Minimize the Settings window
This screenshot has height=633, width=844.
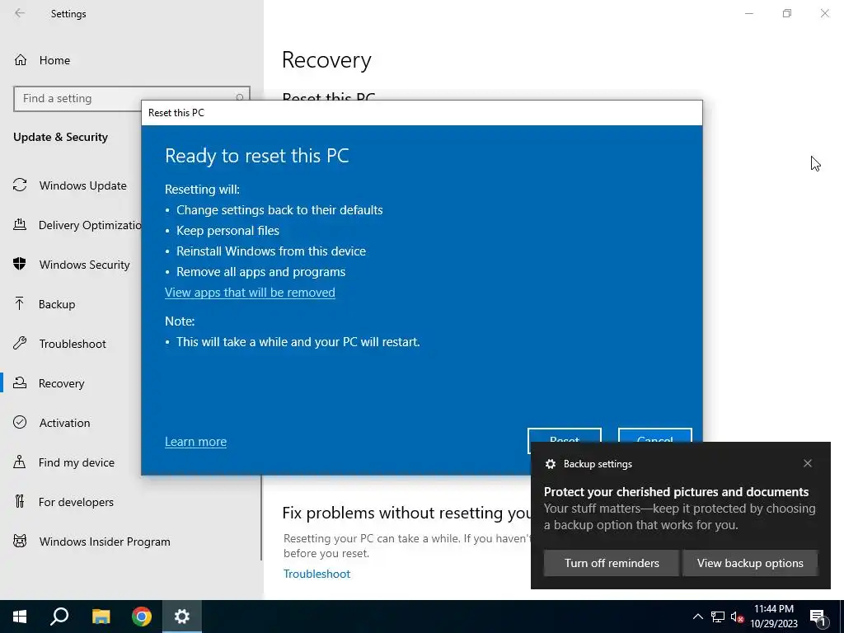point(748,13)
